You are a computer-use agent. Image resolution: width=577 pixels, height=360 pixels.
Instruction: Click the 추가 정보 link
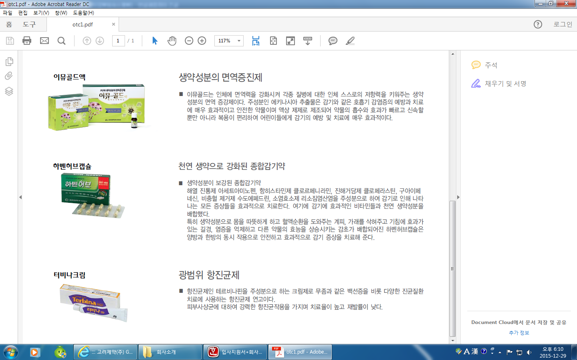click(519, 333)
